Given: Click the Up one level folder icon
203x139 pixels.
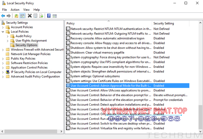Looking at the screenshot, I should pos(16,16).
